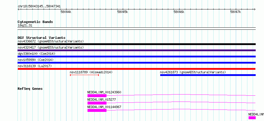The image size is (264, 121).
Task: Select the magenta exon of NM_001144967
Action: tap(97, 110)
